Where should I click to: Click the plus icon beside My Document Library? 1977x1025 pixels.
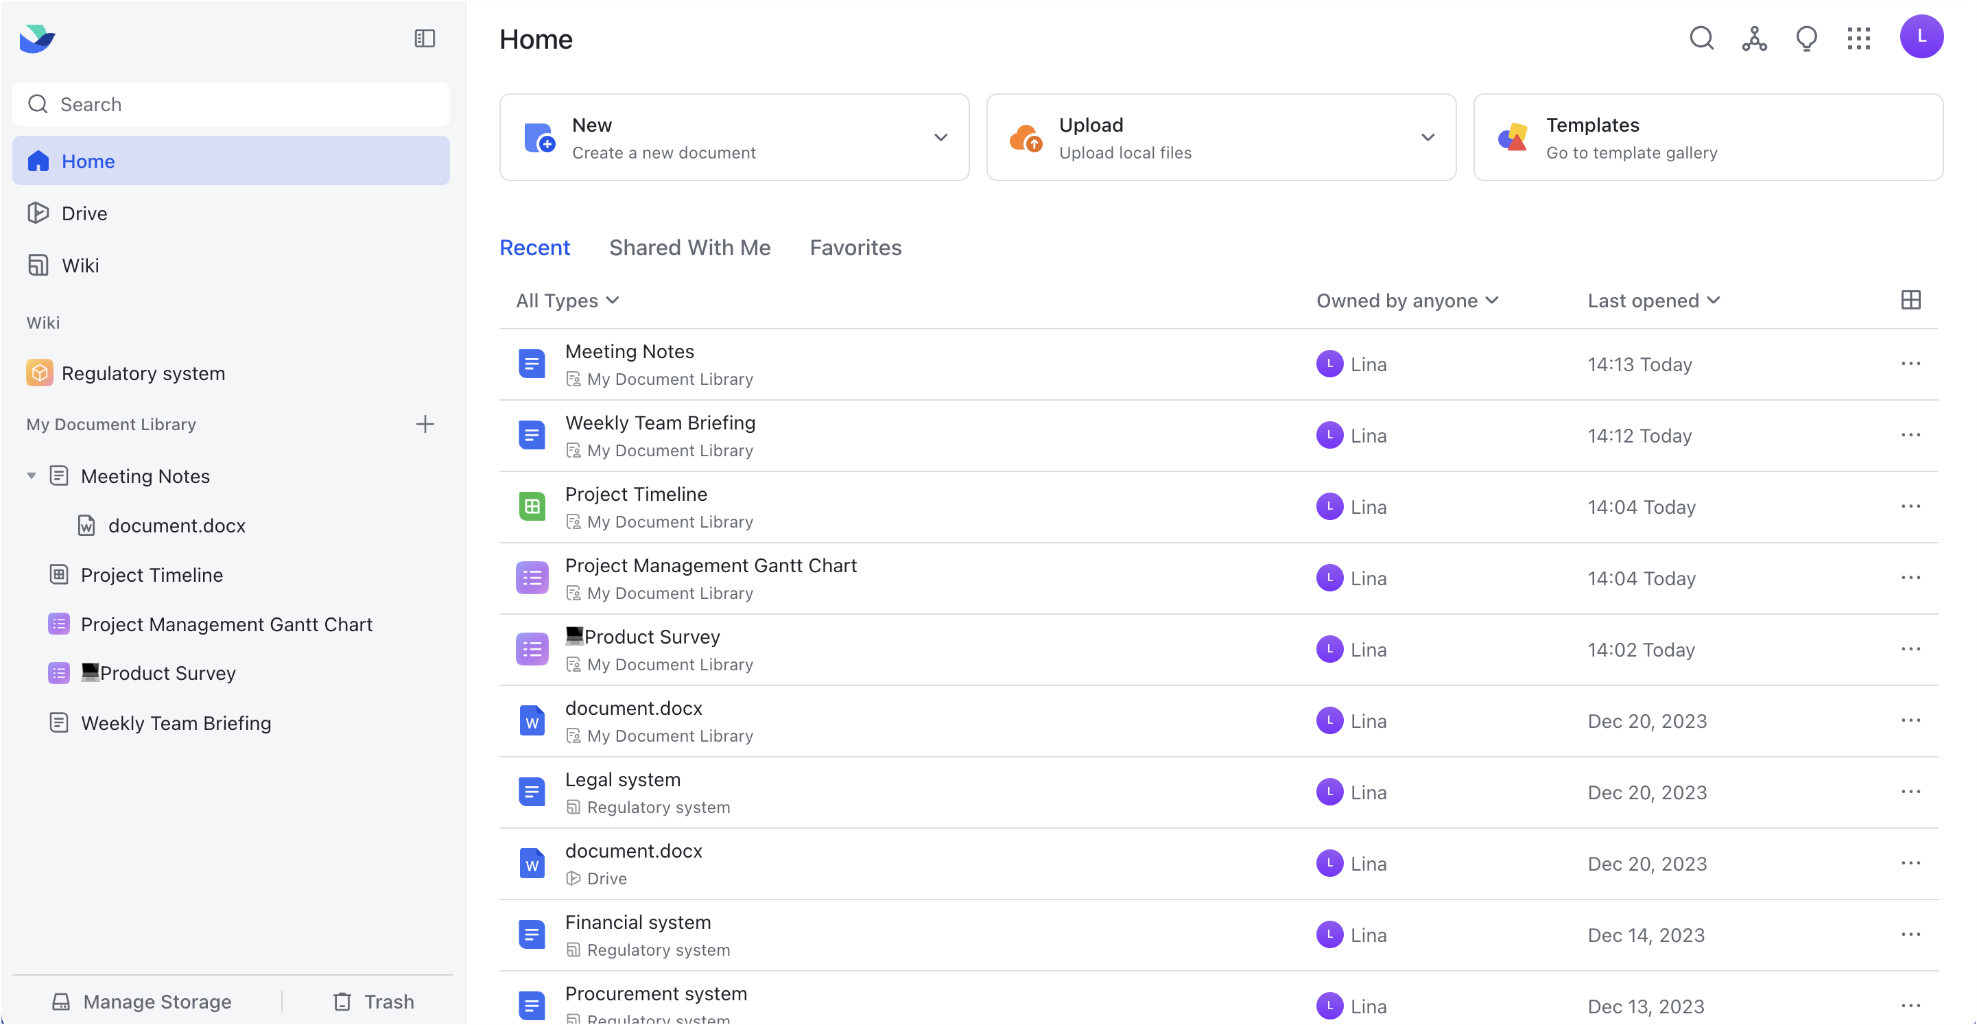[x=425, y=423]
